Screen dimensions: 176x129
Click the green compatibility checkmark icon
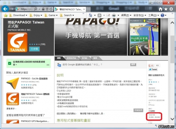click(x=10, y=64)
